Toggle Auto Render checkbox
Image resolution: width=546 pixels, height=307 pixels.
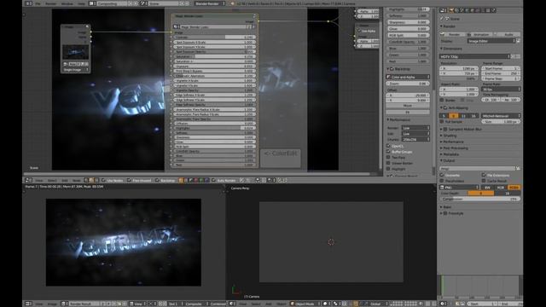tap(213, 180)
